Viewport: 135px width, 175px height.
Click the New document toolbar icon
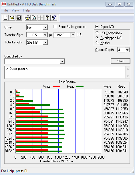tap(5, 18)
